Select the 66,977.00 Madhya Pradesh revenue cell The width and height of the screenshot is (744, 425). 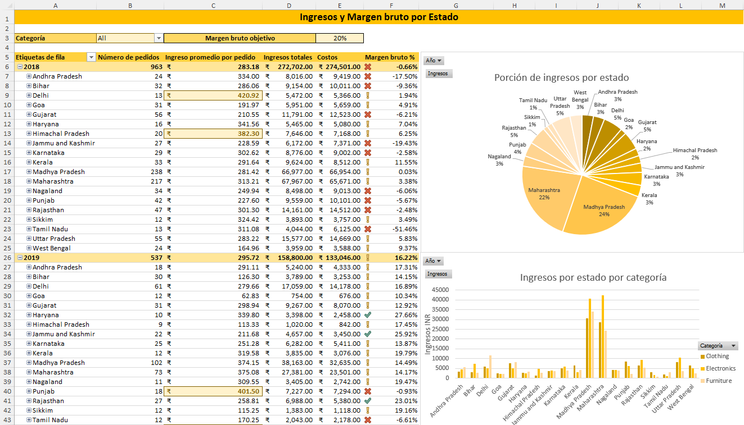(x=289, y=172)
